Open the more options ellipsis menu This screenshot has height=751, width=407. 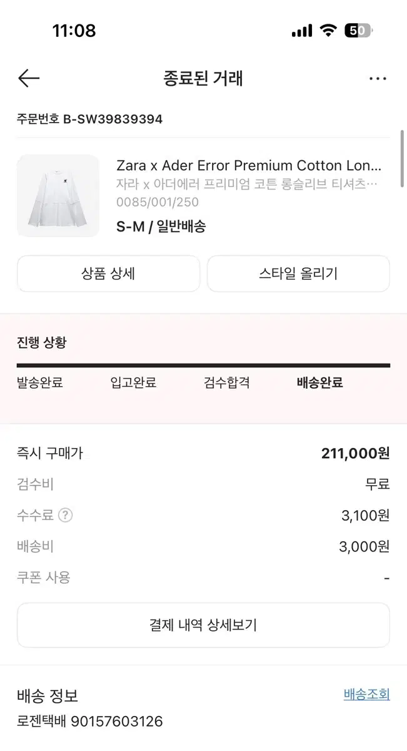(378, 78)
